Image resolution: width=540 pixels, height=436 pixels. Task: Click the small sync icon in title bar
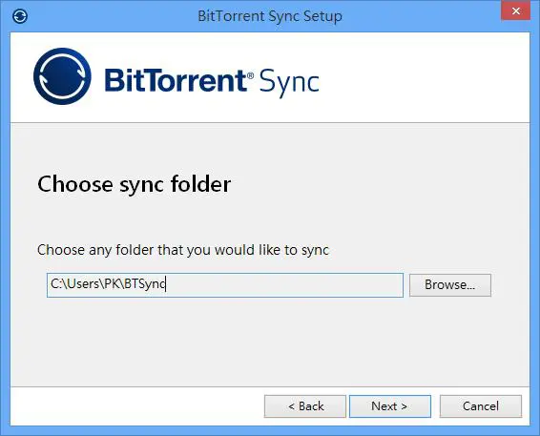coord(20,16)
